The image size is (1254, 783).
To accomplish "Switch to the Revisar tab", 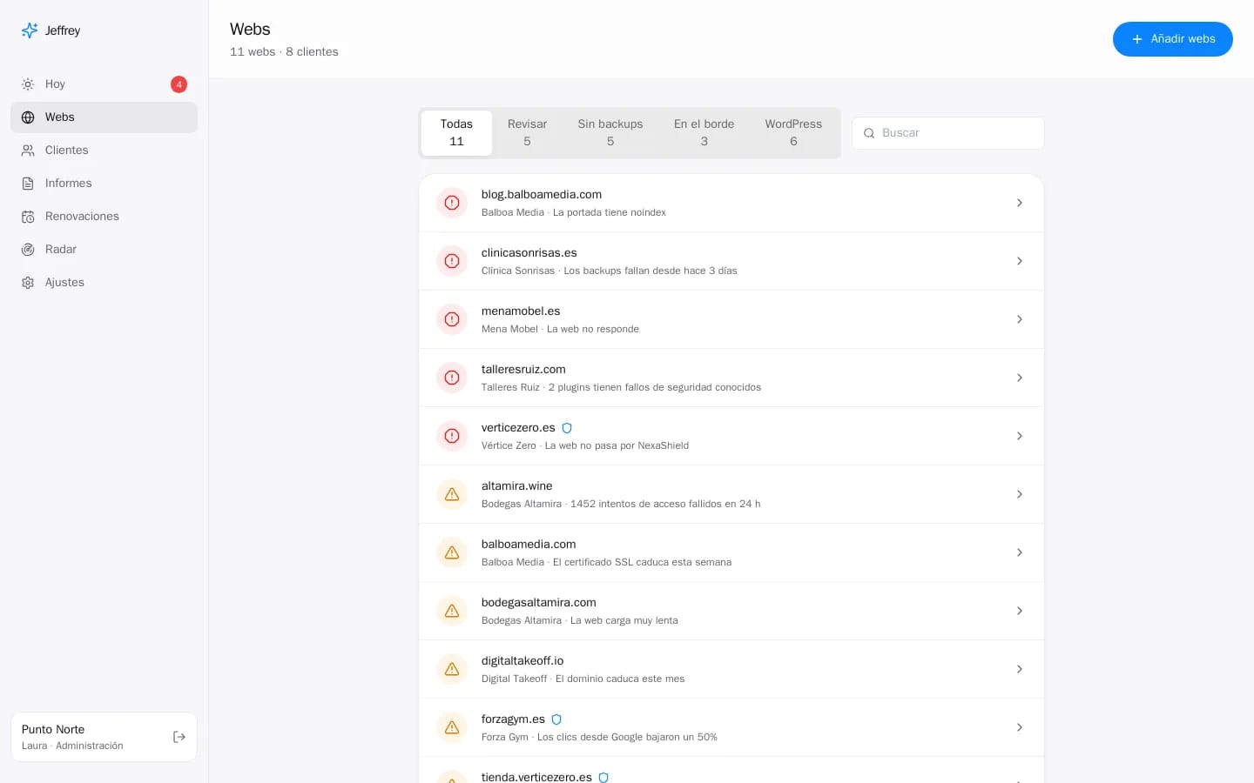I will 527,133.
